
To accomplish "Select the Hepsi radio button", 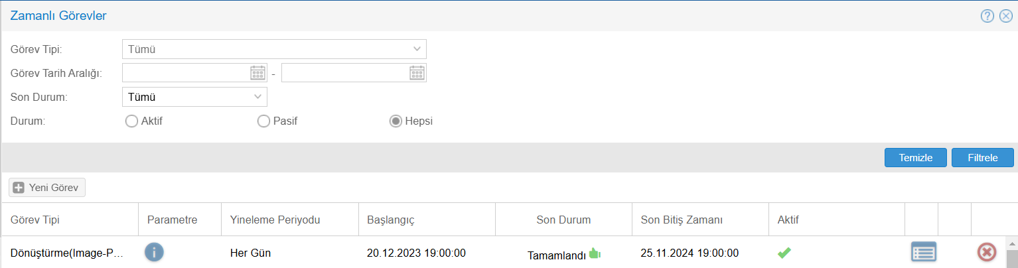I will point(396,121).
